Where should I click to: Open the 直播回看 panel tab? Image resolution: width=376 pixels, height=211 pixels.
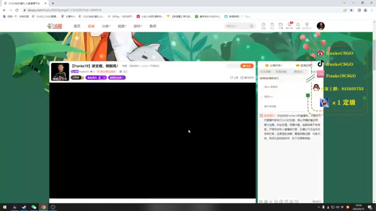click(x=305, y=65)
